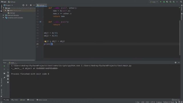Start debugging with the green bug icon

[x=164, y=2]
